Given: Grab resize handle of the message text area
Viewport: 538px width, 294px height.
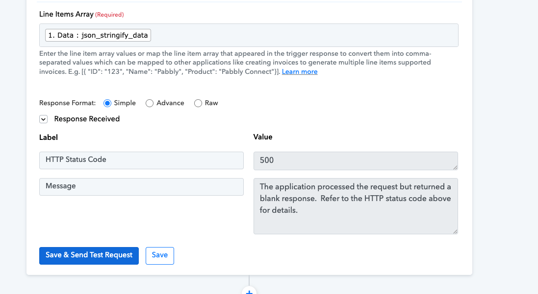Looking at the screenshot, I should click(x=455, y=231).
